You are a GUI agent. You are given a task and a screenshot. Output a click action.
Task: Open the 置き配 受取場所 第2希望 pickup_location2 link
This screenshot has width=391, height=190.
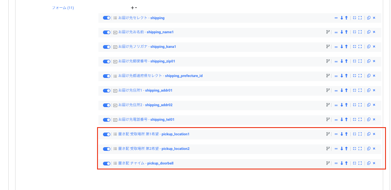click(x=154, y=149)
